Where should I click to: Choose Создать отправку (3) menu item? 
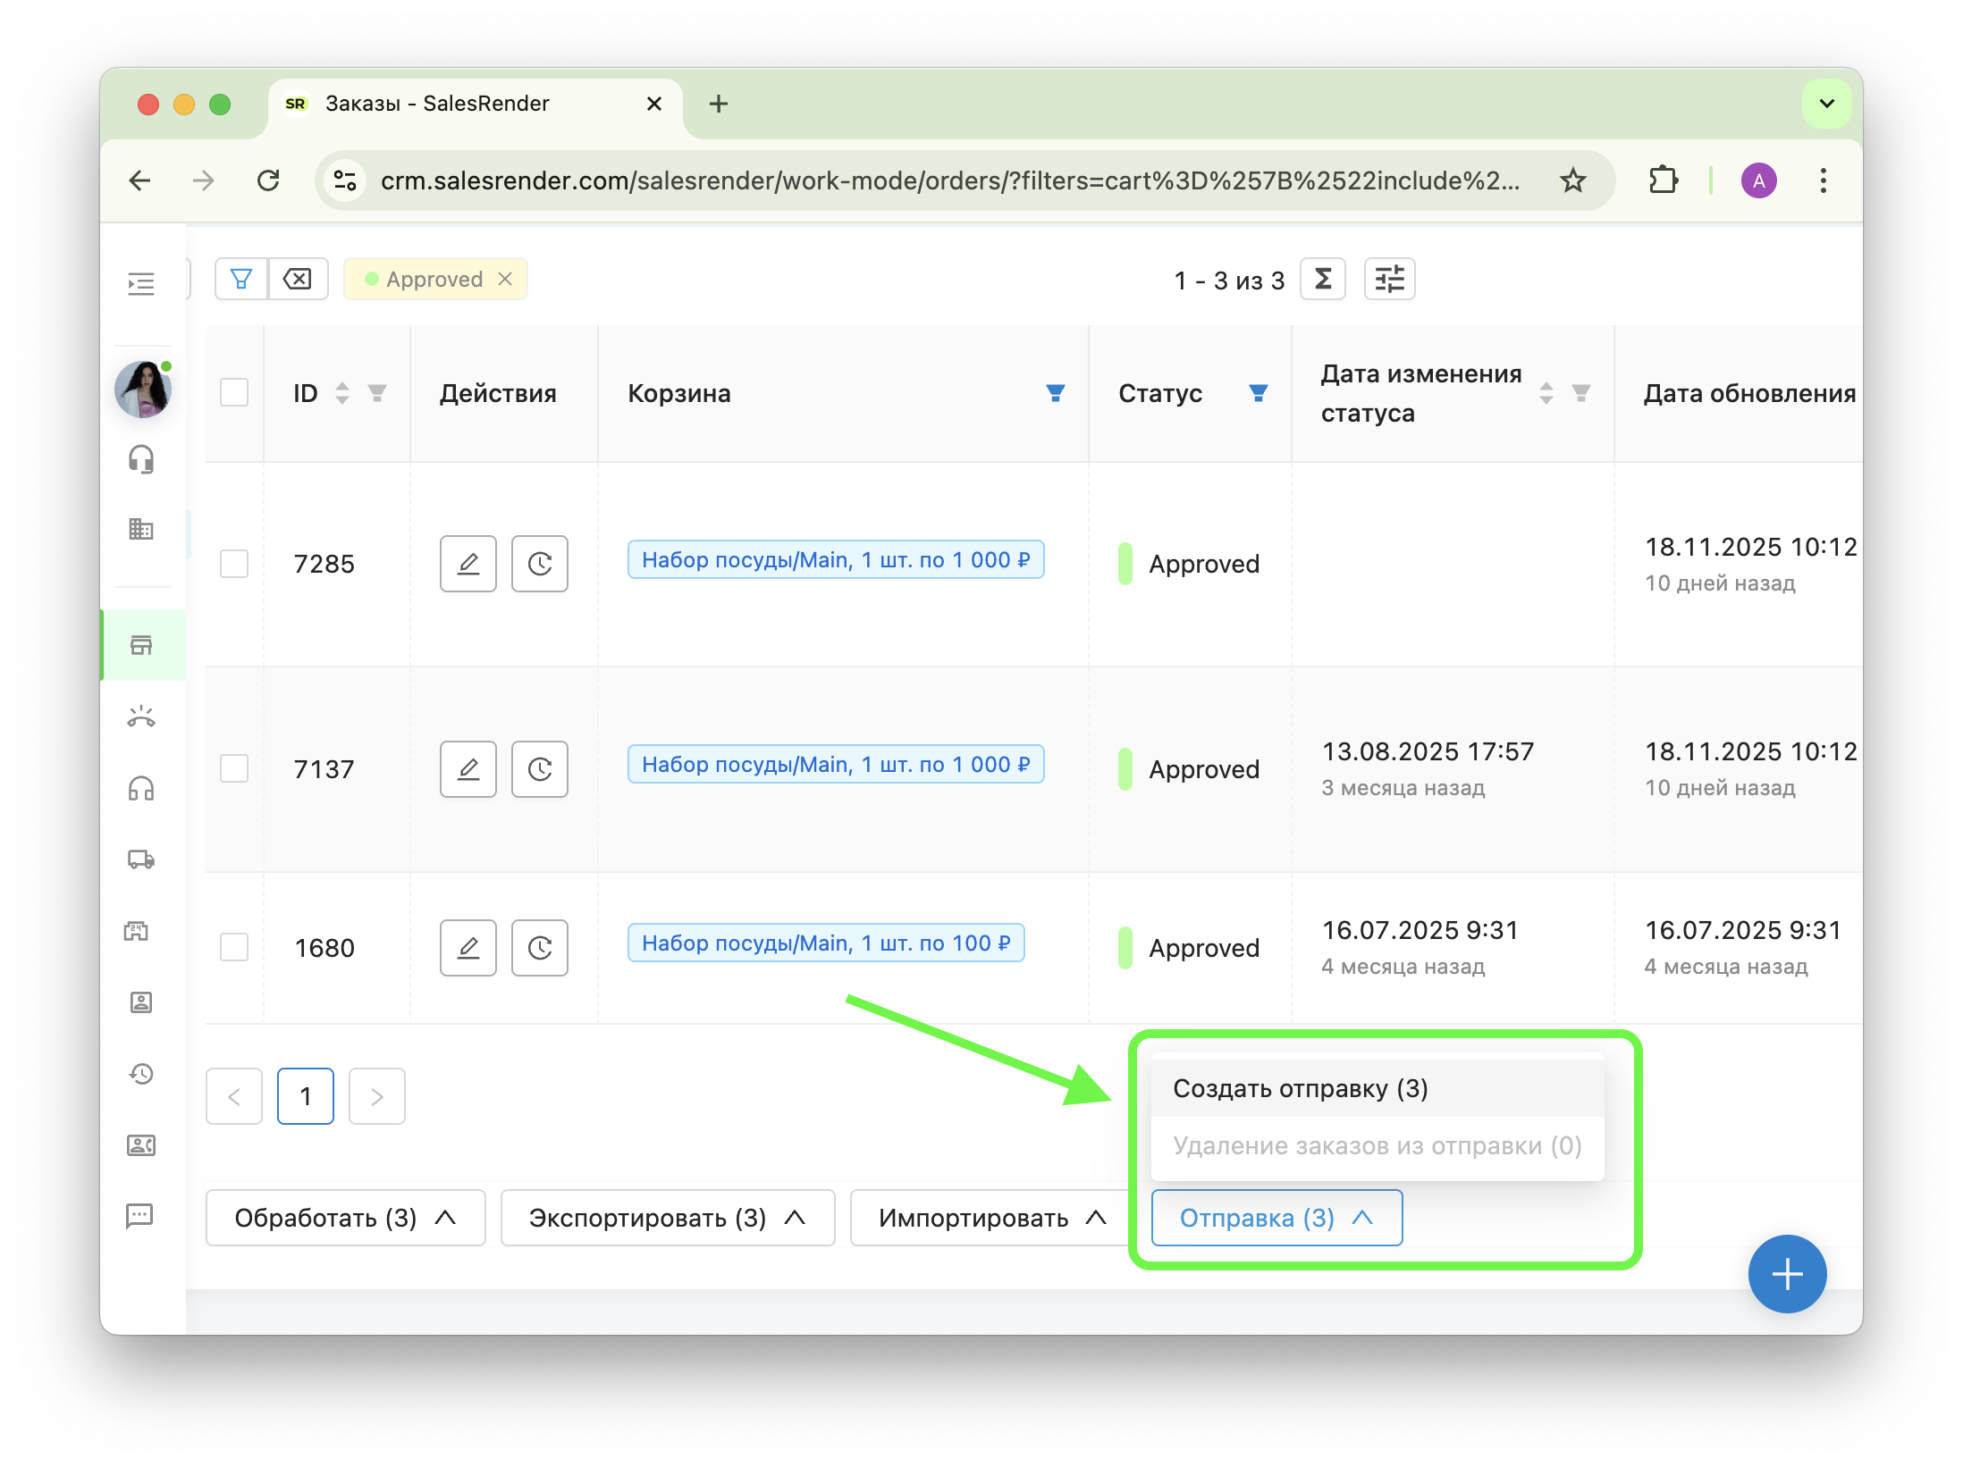[x=1301, y=1088]
